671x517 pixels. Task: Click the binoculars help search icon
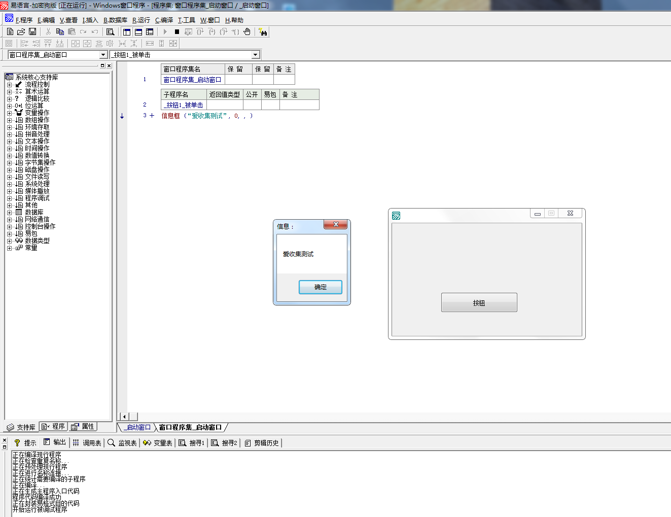point(263,32)
